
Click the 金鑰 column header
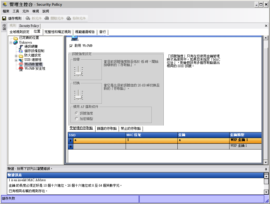[203, 135]
